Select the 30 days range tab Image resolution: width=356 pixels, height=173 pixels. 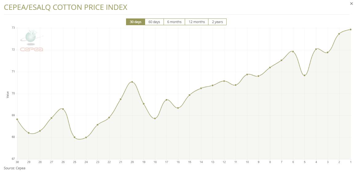pos(135,22)
